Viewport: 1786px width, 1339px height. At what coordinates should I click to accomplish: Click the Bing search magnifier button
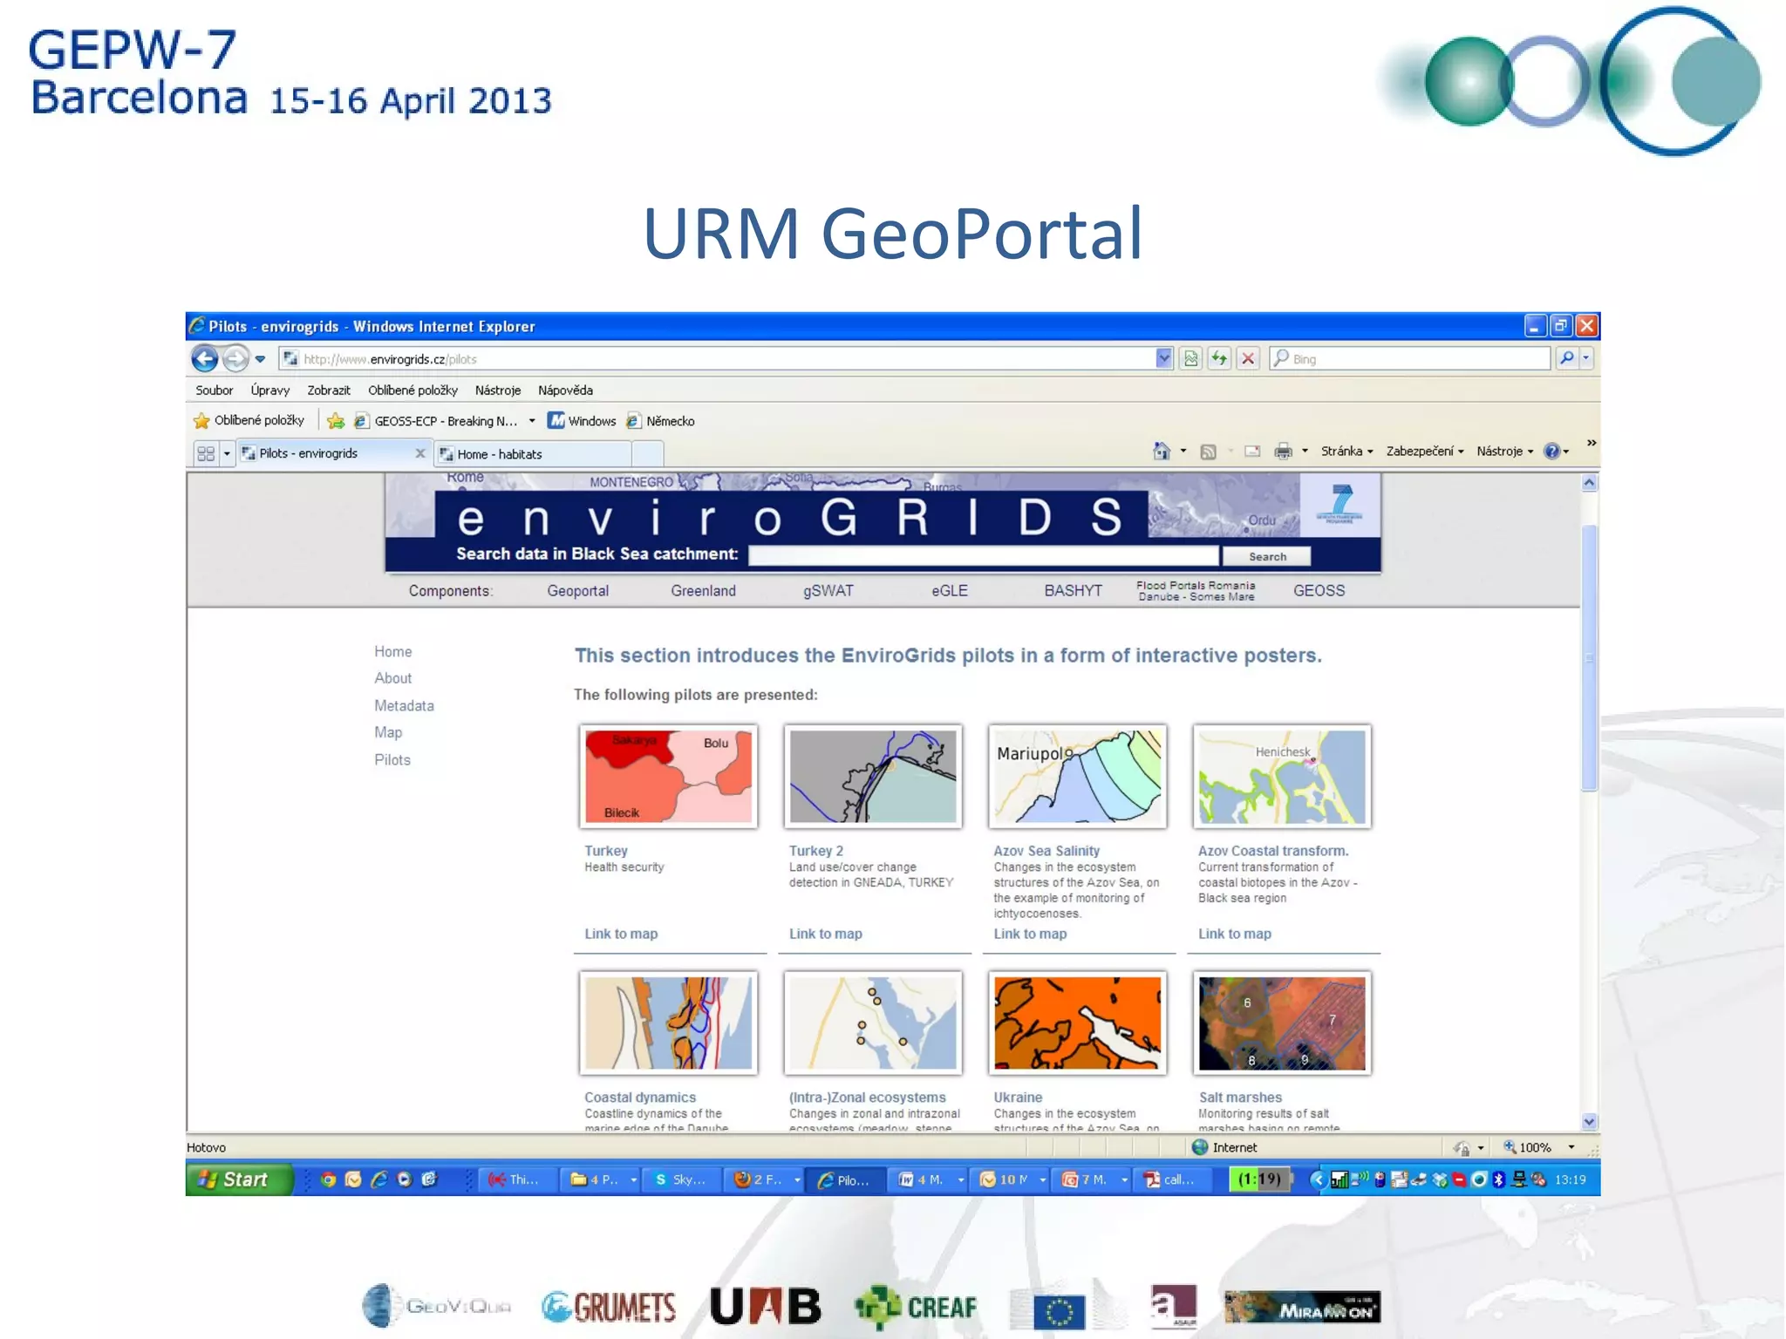click(1567, 358)
